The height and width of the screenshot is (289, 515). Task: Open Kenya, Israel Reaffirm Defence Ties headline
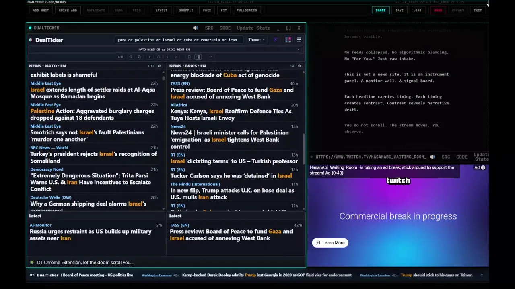coord(231,115)
